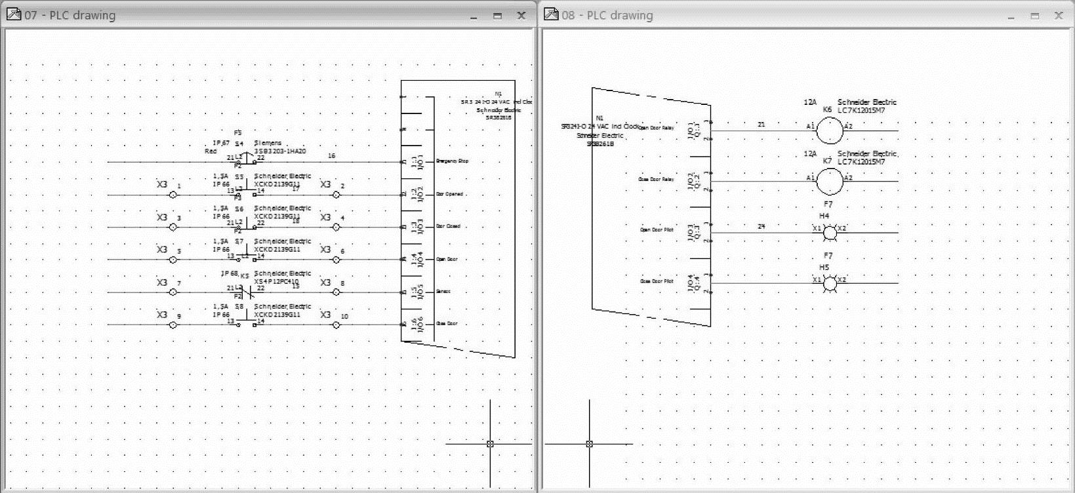This screenshot has width=1075, height=493.
Task: Click the 'Door Closed' input label
Action: [448, 226]
